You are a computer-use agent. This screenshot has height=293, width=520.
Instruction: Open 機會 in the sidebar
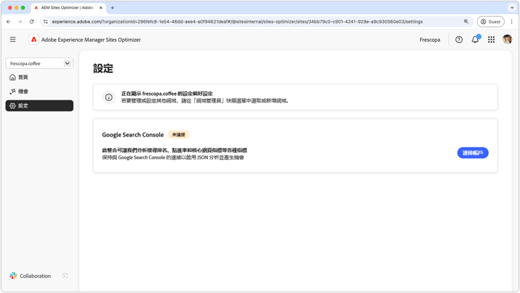tap(40, 91)
